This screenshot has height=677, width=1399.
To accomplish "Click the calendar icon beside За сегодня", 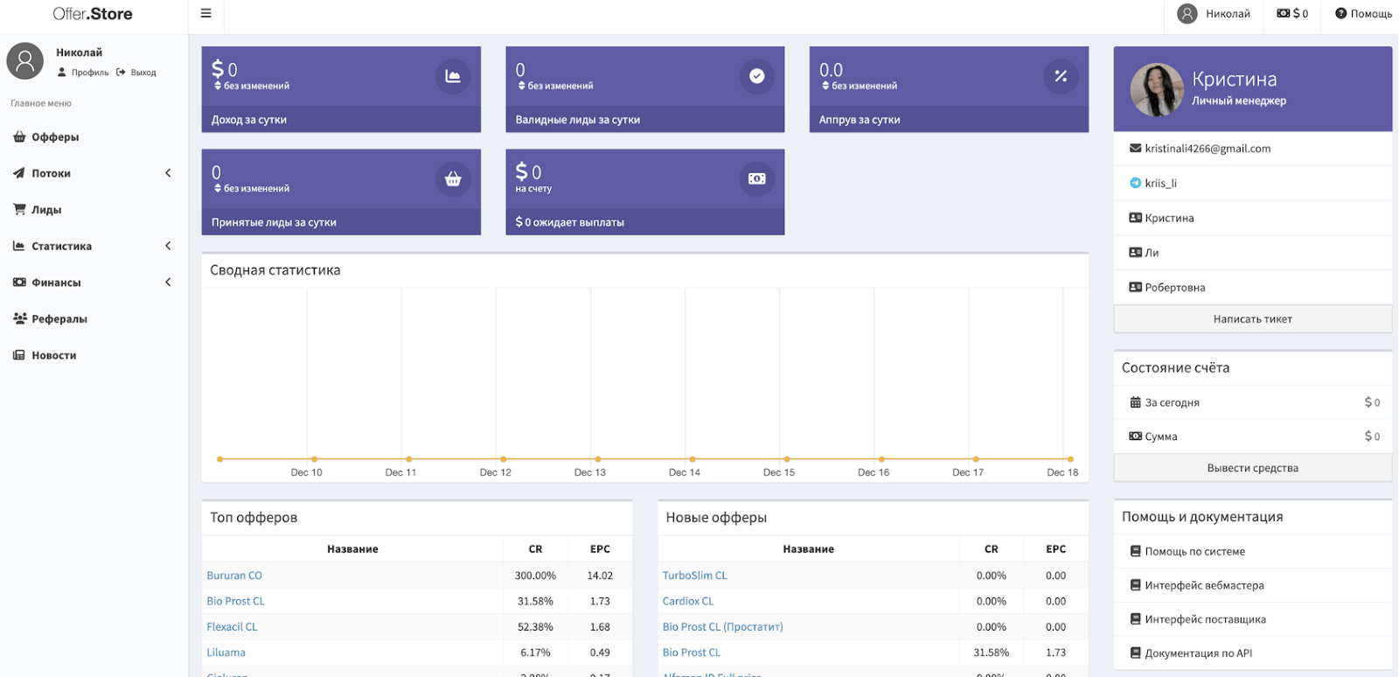I will point(1135,402).
